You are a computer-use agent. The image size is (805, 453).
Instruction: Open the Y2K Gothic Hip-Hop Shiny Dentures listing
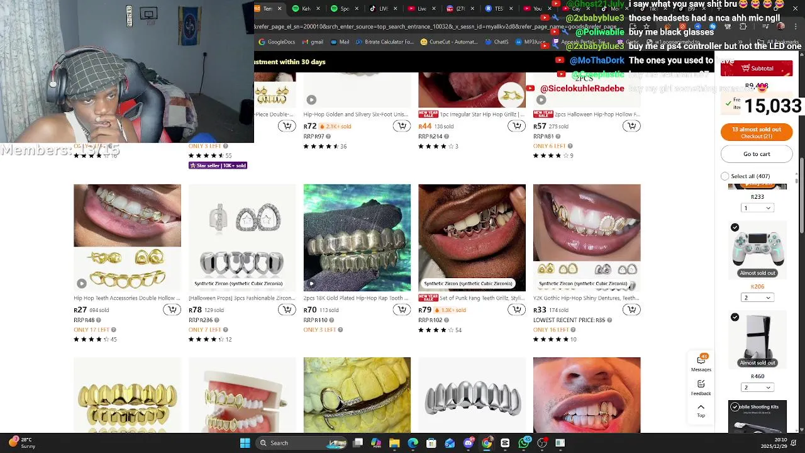point(587,298)
